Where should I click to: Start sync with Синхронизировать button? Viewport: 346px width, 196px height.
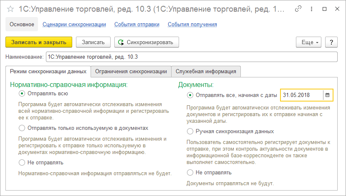coord(146,42)
